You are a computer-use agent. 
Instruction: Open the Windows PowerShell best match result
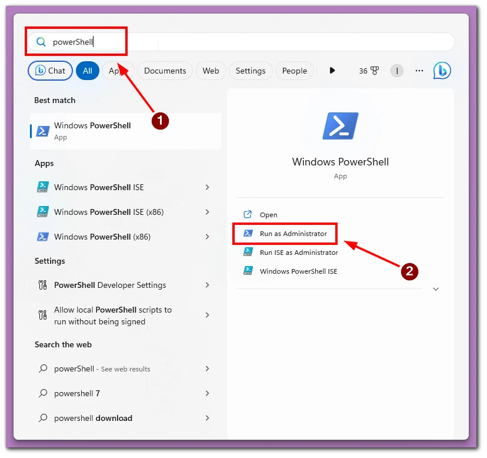point(125,131)
